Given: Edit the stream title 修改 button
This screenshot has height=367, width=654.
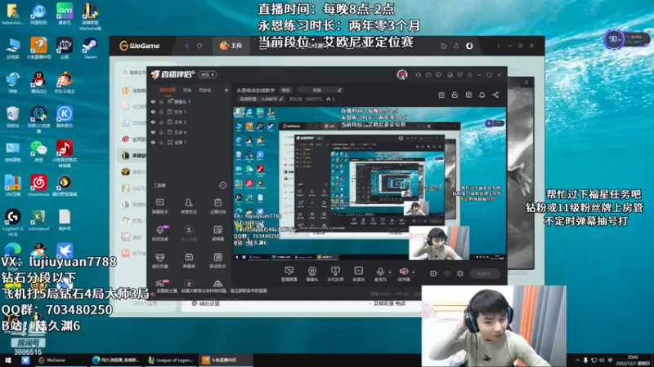Looking at the screenshot, I should [285, 90].
